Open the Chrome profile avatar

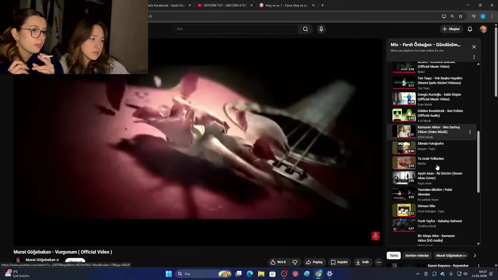click(483, 16)
